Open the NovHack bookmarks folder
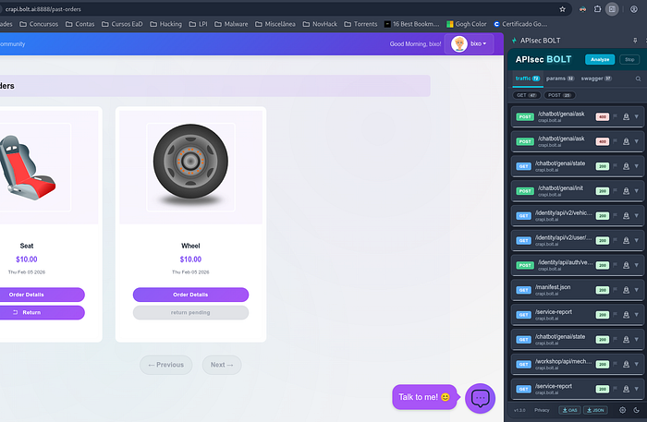 pos(320,24)
